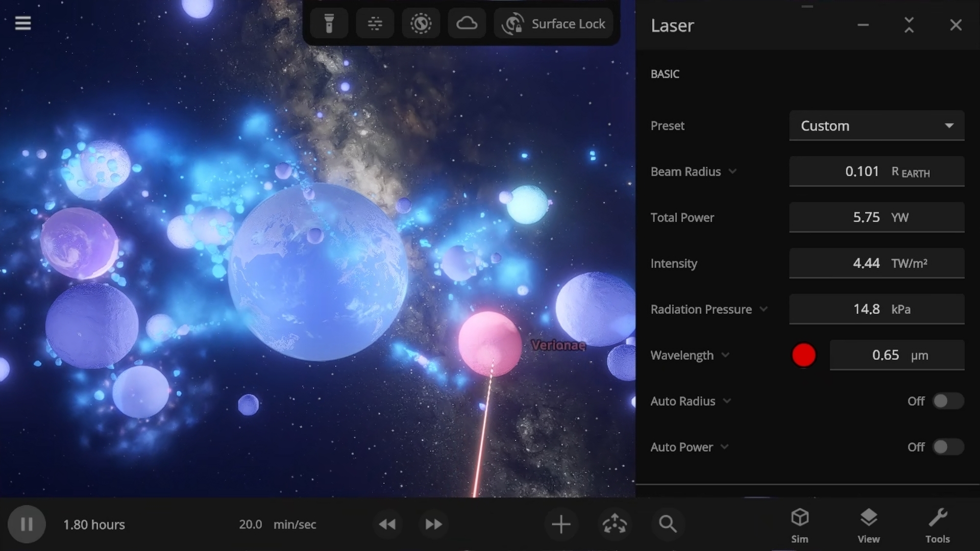This screenshot has width=980, height=551.
Task: Click the Total Power value field
Action: point(876,217)
